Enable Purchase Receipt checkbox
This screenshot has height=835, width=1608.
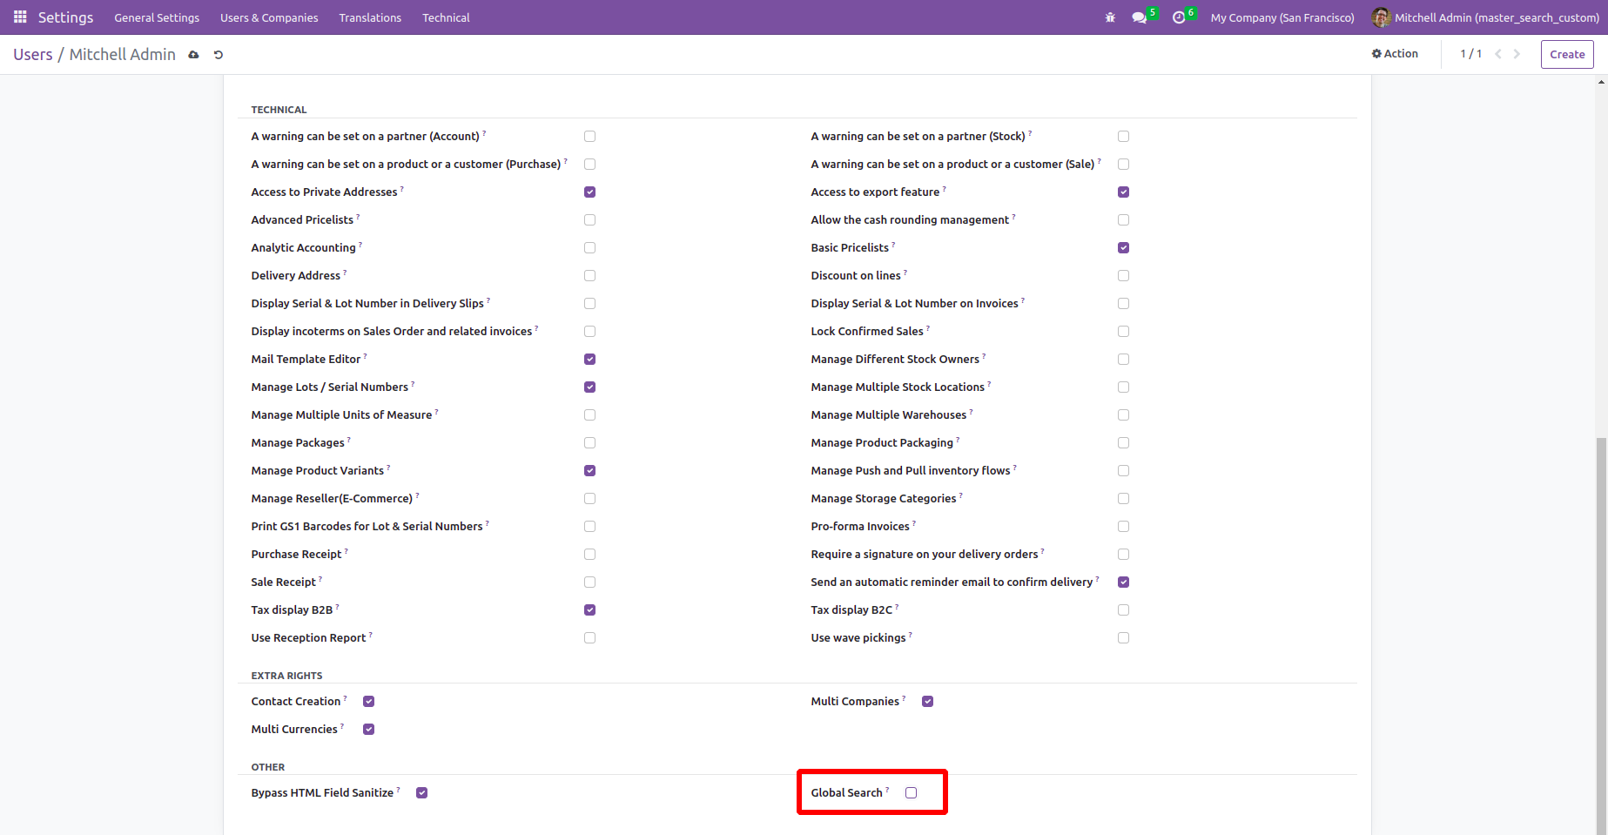(589, 554)
